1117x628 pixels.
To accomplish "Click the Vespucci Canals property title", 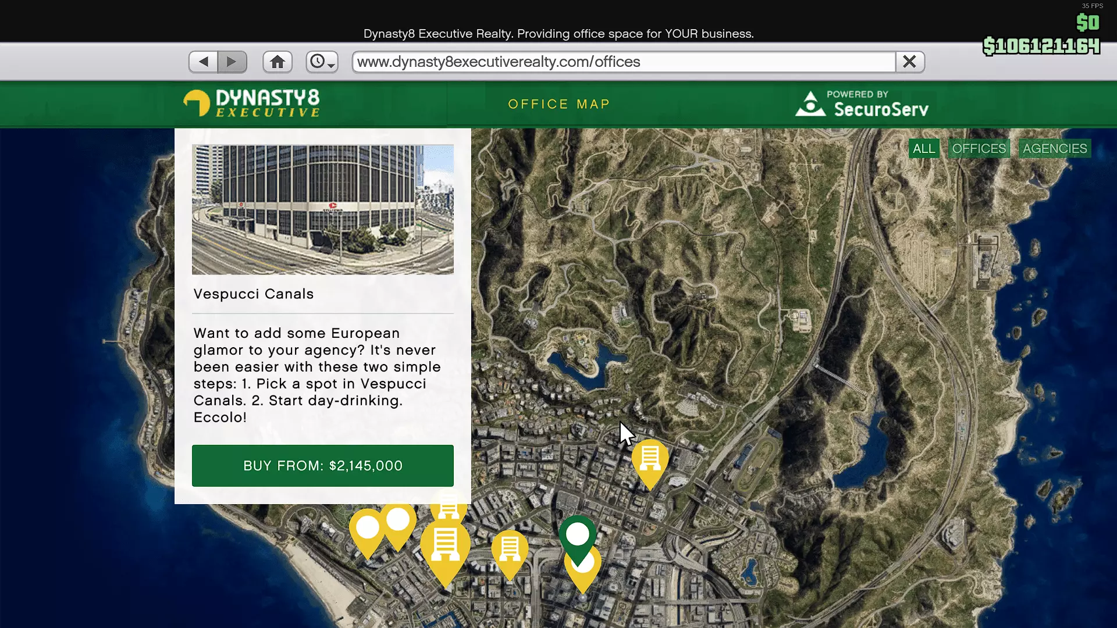I will click(x=254, y=294).
